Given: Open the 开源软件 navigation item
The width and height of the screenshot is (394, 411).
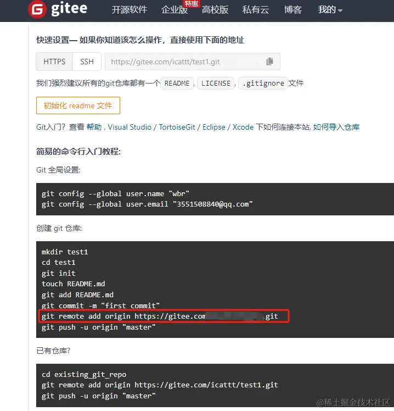Looking at the screenshot, I should 130,10.
